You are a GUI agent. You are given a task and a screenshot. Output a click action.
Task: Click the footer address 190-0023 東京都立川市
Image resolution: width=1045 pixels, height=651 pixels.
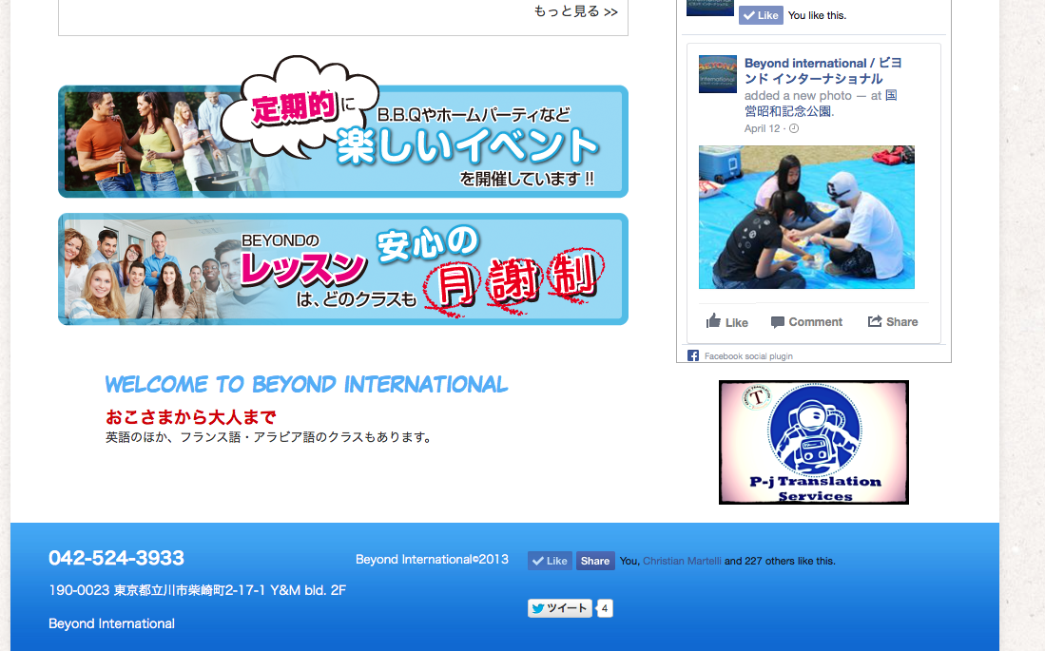click(x=197, y=590)
